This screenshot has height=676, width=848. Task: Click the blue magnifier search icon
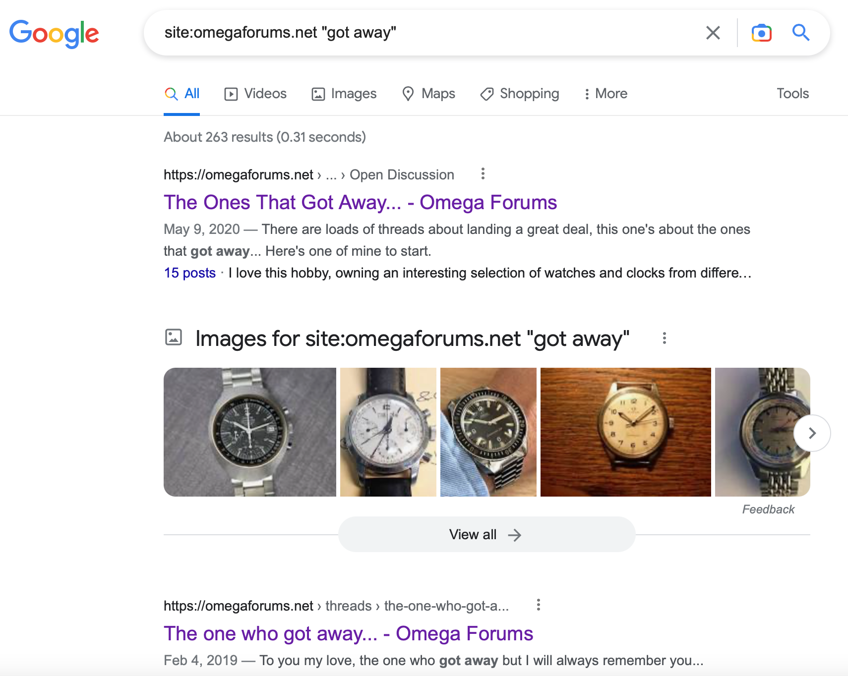(800, 33)
